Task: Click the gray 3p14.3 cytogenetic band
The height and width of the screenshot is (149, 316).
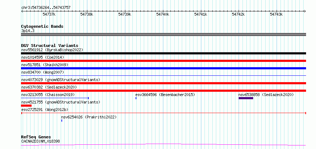Action: [x=163, y=34]
